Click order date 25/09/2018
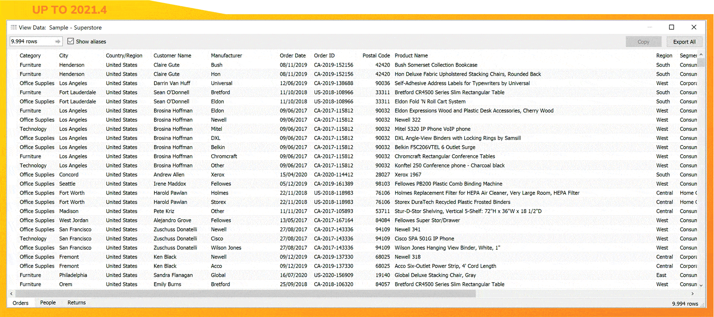 coord(293,284)
